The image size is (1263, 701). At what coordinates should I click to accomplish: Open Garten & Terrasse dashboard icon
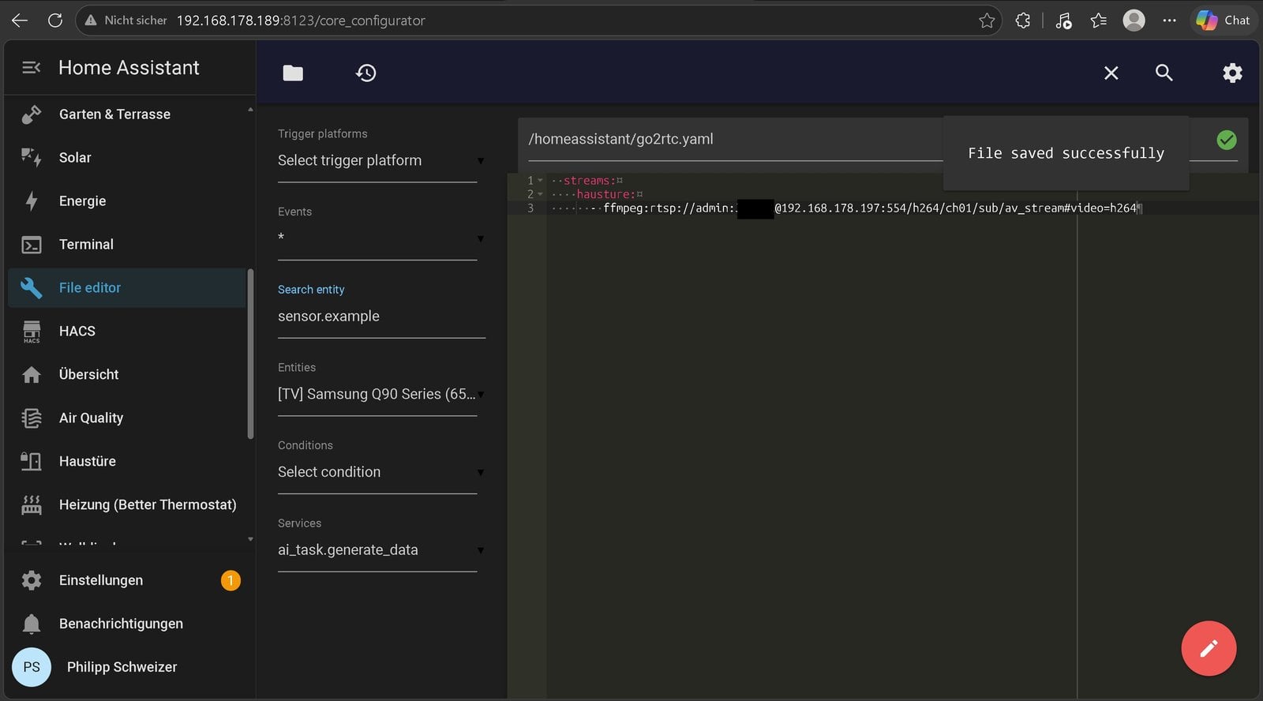pos(32,114)
